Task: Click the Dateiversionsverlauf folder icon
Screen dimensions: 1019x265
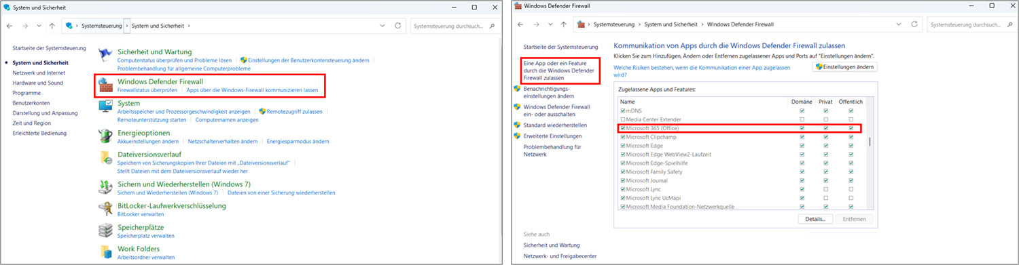Action: 106,158
